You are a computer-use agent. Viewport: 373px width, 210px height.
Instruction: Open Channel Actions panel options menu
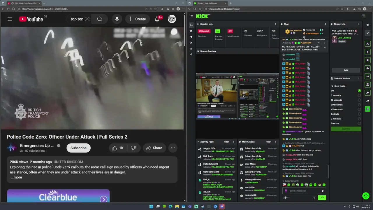[x=359, y=78]
